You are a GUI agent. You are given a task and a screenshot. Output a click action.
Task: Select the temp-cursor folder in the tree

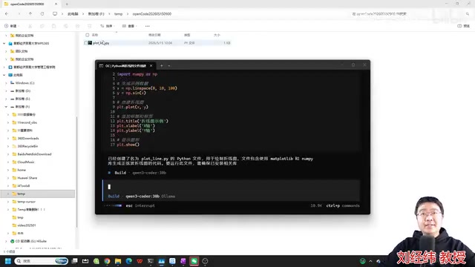(x=27, y=202)
